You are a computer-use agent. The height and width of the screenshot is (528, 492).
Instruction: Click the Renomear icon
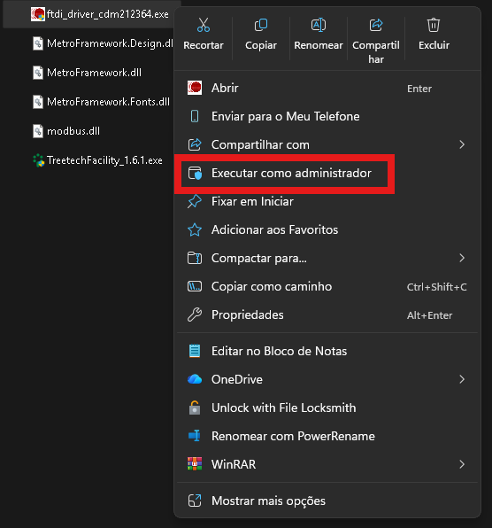point(319,25)
